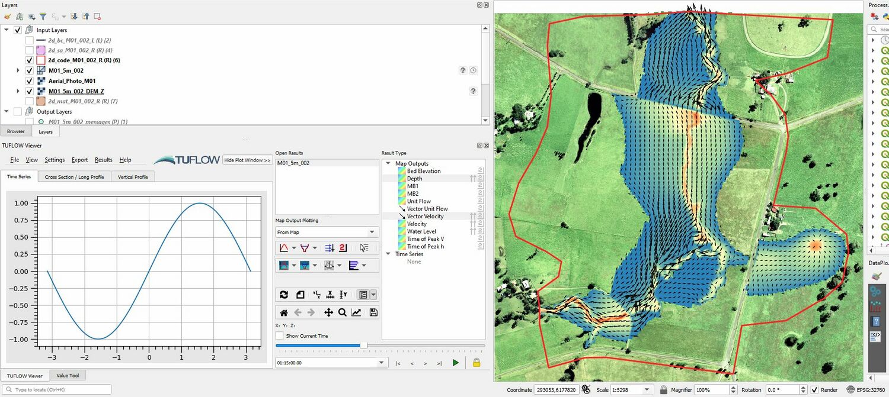Enable the 2d_mat_M01_002_R layer
This screenshot has width=889, height=397.
click(29, 101)
